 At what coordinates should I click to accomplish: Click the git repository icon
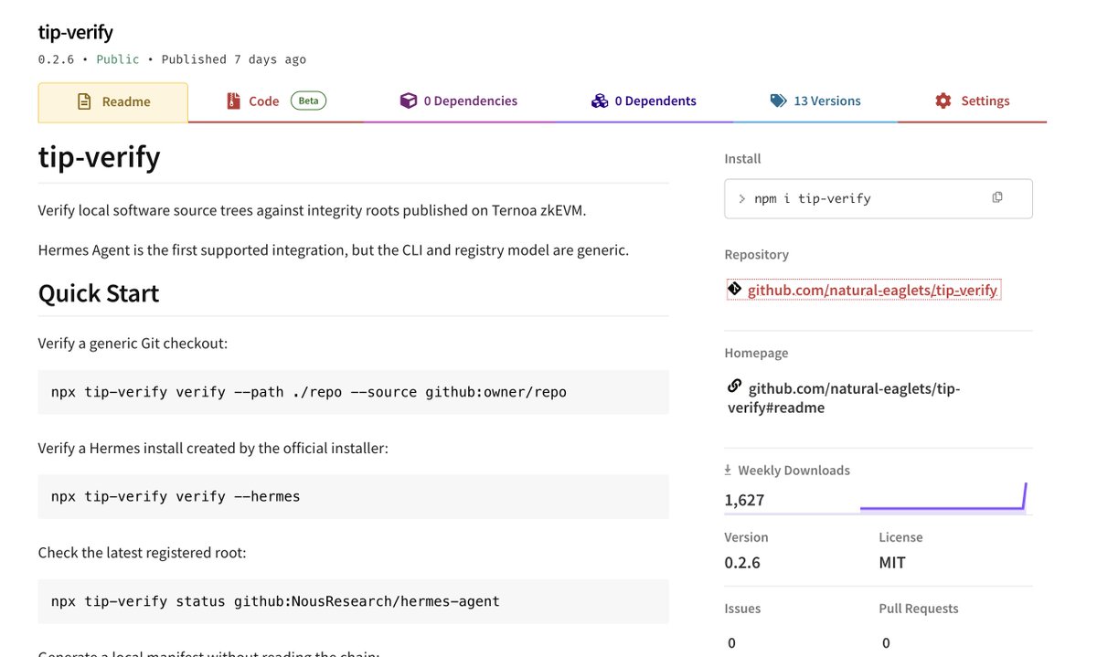tap(734, 289)
